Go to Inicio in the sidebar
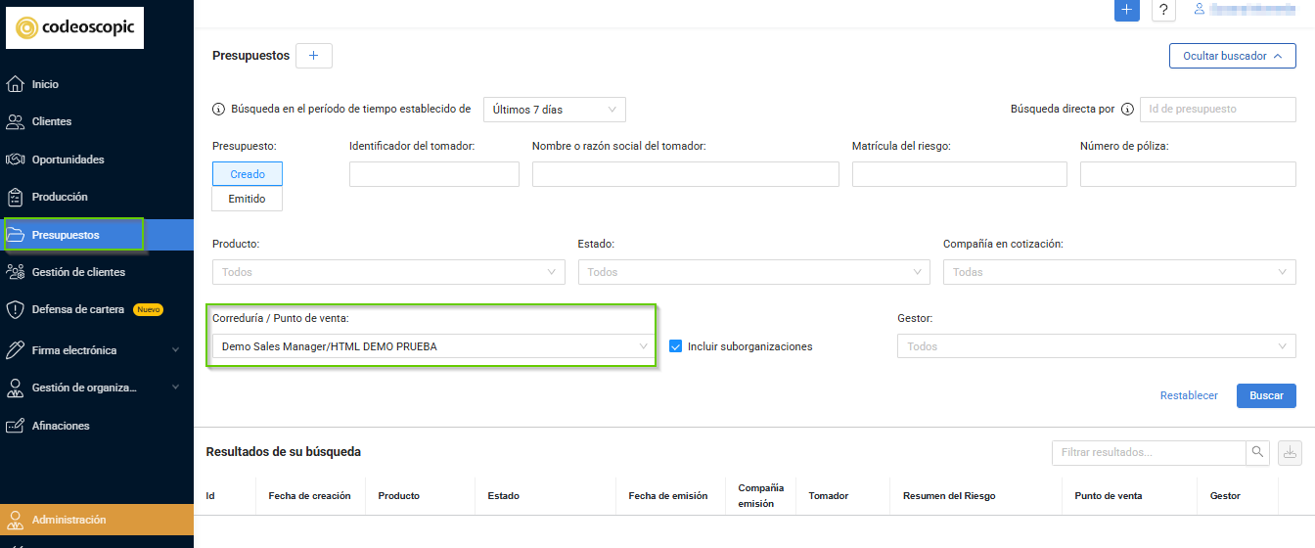This screenshot has height=548, width=1315. click(x=45, y=84)
